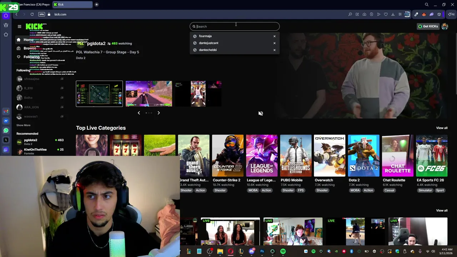Open pgldota2 channel name in featured stream
The width and height of the screenshot is (457, 257).
[x=96, y=44]
